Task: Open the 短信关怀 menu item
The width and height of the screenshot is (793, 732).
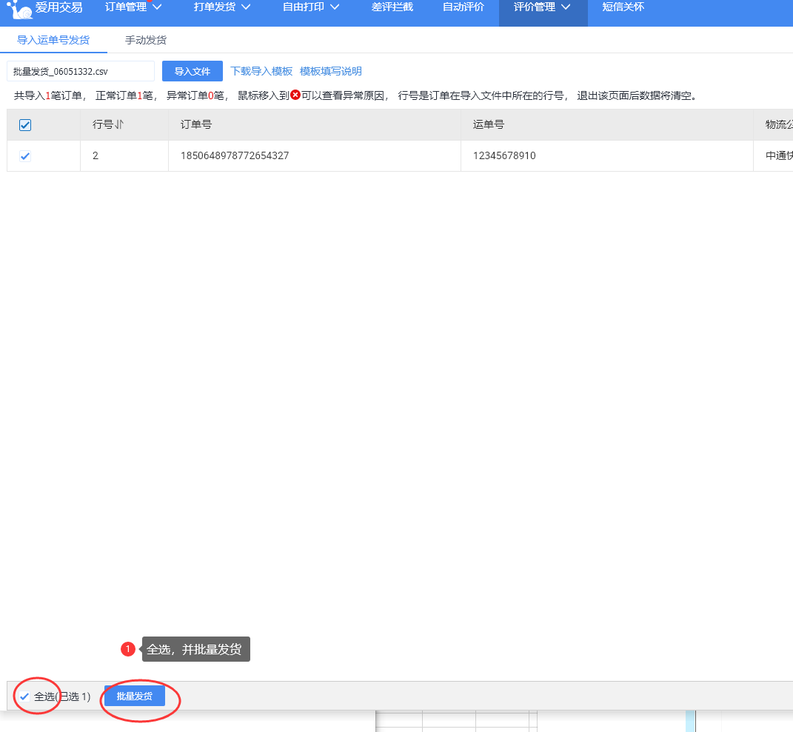Action: (623, 7)
